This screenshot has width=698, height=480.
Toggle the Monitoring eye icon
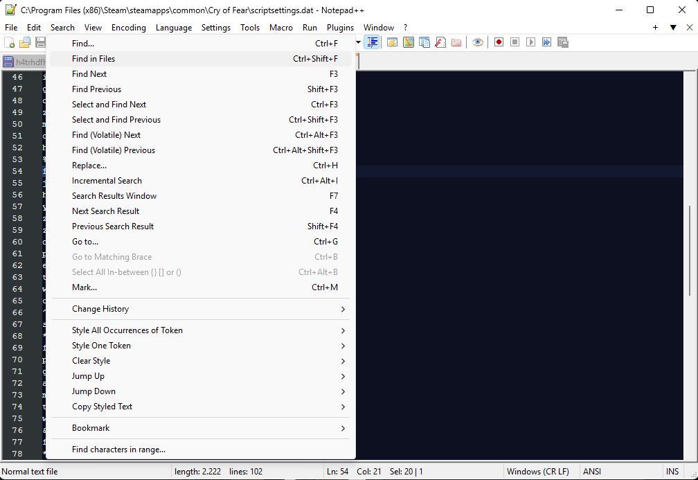478,42
